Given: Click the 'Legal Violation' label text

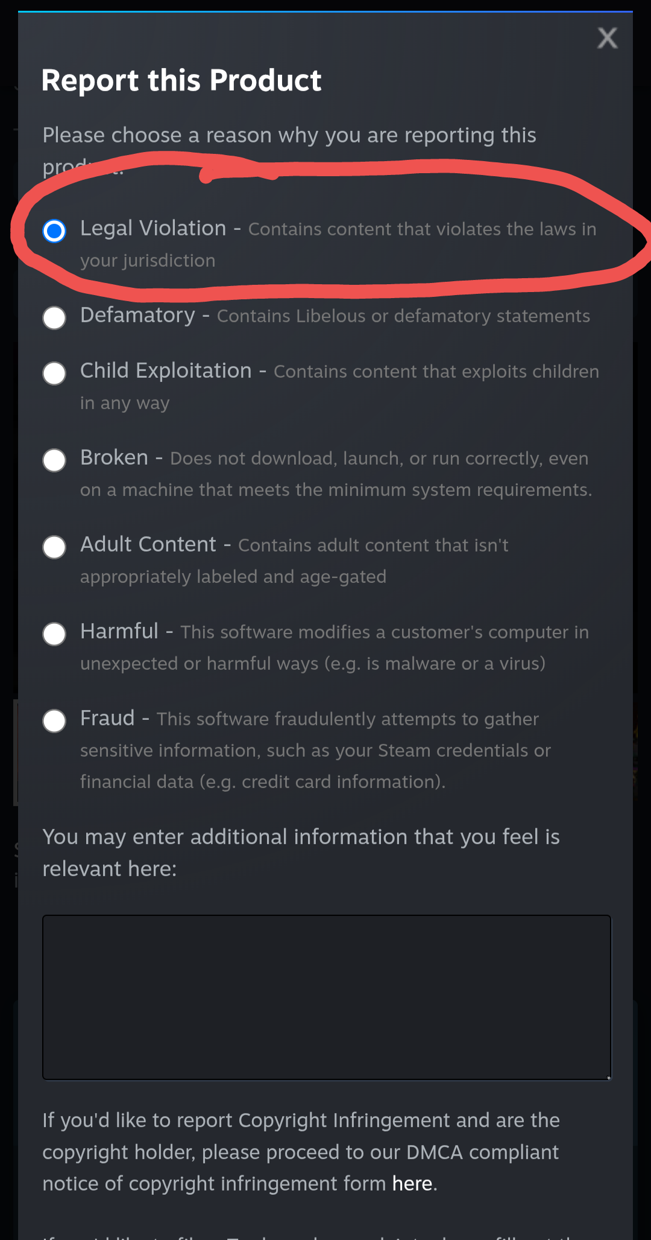Looking at the screenshot, I should (153, 229).
